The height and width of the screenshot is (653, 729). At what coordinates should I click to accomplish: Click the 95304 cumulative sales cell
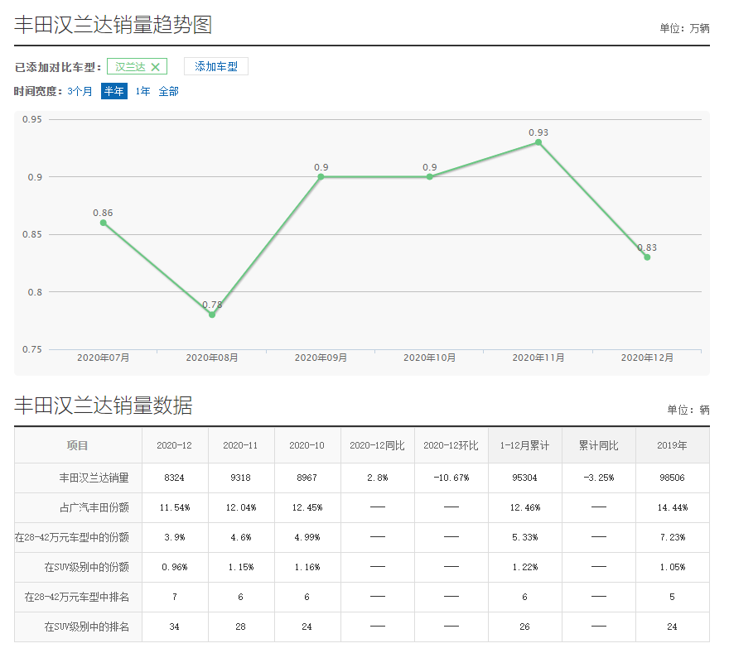click(x=524, y=478)
